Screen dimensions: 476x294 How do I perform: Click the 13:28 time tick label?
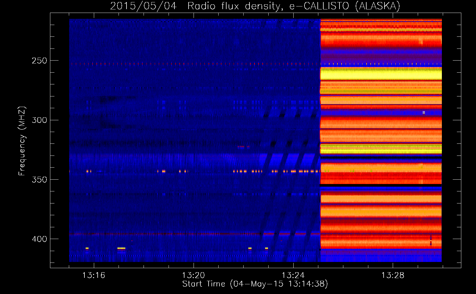[x=393, y=275]
